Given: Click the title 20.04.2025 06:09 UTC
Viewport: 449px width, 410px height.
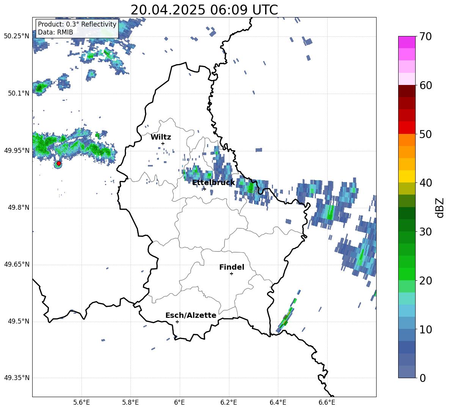Looking at the screenshot, I should click(204, 10).
